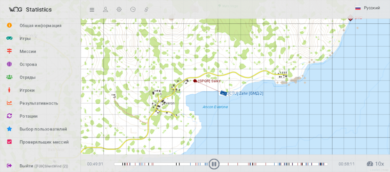390x172 pixels.
Task: Open Общая информация from the sidebar
Action: [40, 26]
